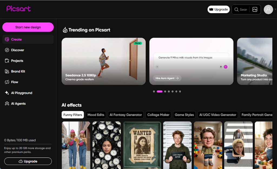Select the last carousel pagination dot
The image size is (277, 169).
point(180,91)
